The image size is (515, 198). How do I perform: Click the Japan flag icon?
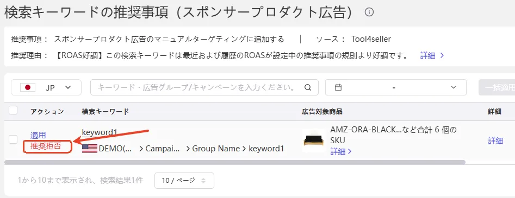point(28,87)
